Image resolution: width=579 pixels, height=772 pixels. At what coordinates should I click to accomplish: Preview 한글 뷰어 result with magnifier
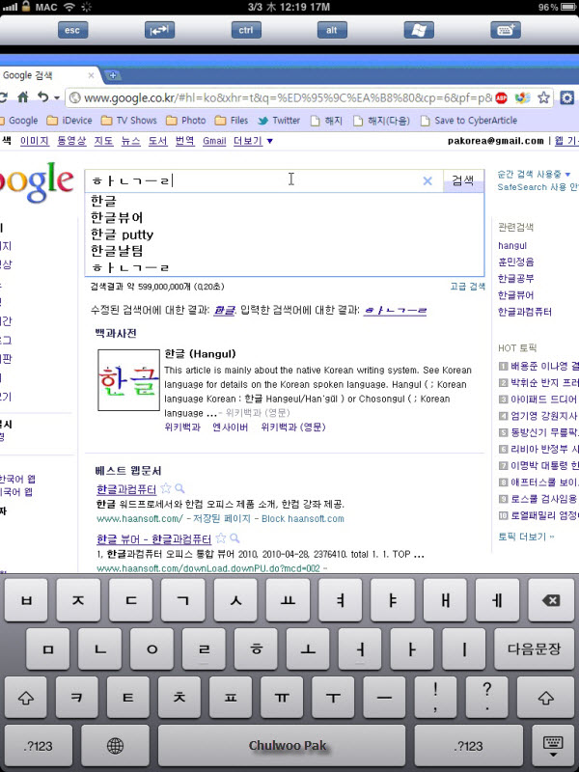pos(234,538)
